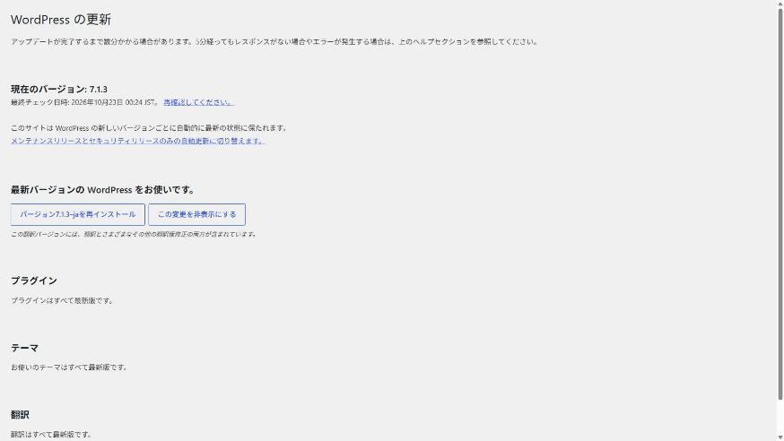Viewport: 784px width, 441px height.
Task: Click the 再確認してください link
Action: (x=198, y=102)
